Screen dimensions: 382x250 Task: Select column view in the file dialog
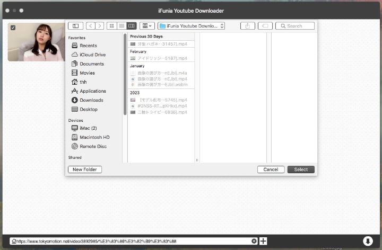coord(131,25)
